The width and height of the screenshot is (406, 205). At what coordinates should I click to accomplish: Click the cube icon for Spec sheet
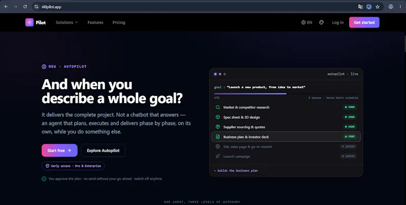218,117
